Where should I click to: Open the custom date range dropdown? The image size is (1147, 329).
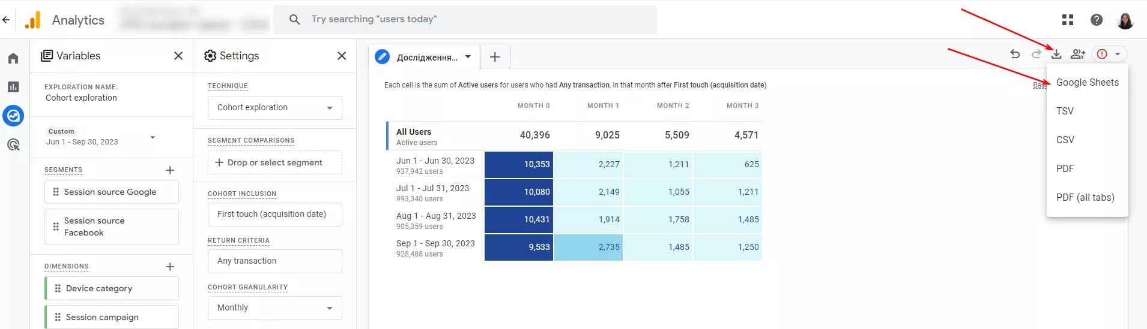(153, 137)
